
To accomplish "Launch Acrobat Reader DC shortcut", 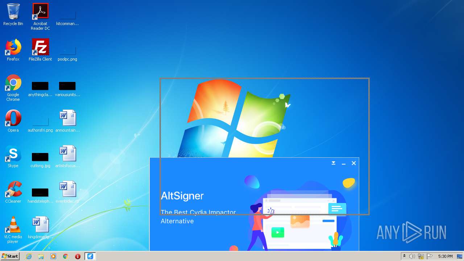I will (40, 16).
